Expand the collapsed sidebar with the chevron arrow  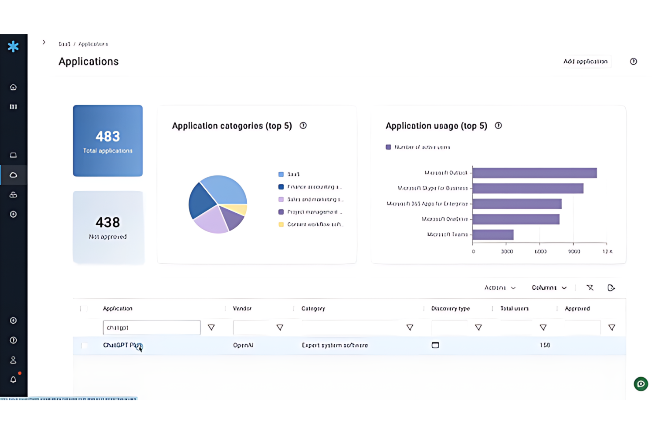[x=44, y=42]
